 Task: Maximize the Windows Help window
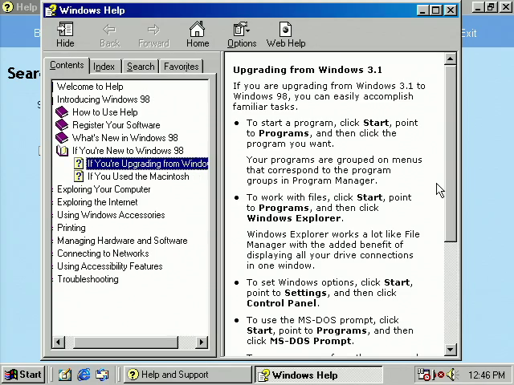[436, 10]
